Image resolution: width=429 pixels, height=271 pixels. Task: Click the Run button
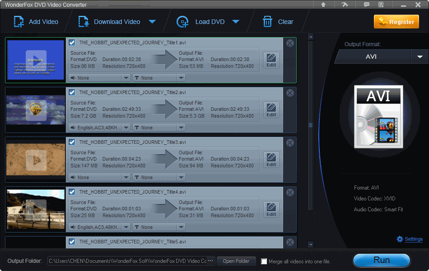coord(381,260)
